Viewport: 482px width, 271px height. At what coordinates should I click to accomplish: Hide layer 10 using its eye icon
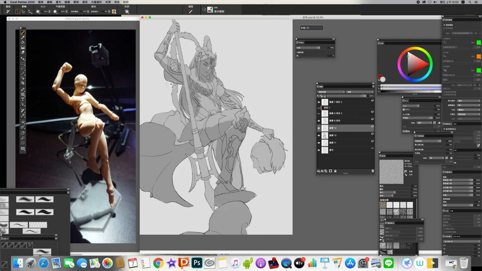point(319,135)
